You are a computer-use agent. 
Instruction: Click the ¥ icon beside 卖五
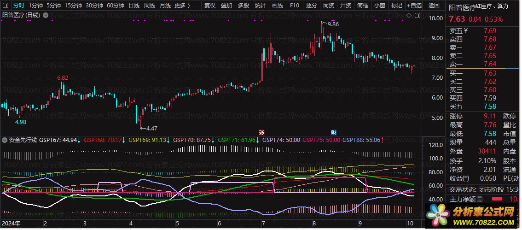point(465,31)
